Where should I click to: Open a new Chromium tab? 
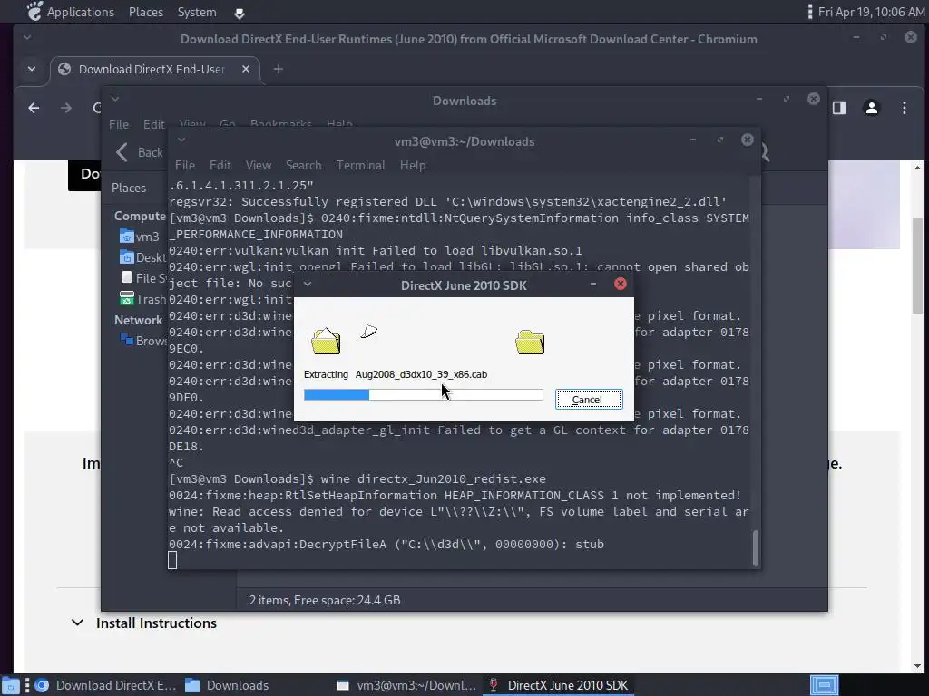pyautogui.click(x=278, y=69)
